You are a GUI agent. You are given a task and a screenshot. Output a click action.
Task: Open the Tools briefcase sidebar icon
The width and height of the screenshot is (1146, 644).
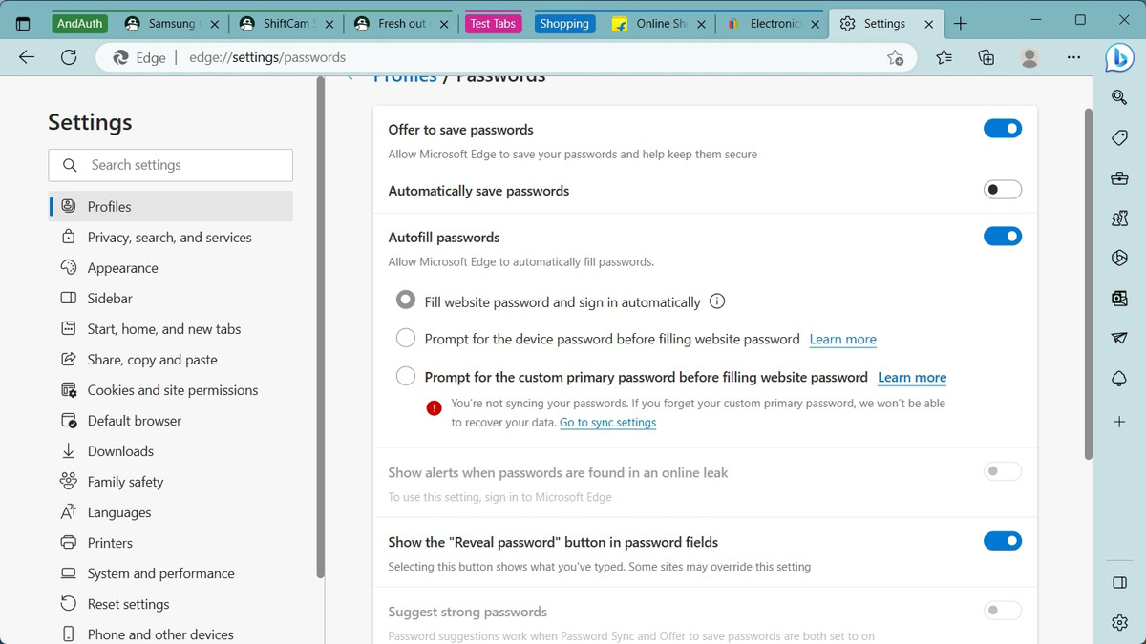point(1119,178)
